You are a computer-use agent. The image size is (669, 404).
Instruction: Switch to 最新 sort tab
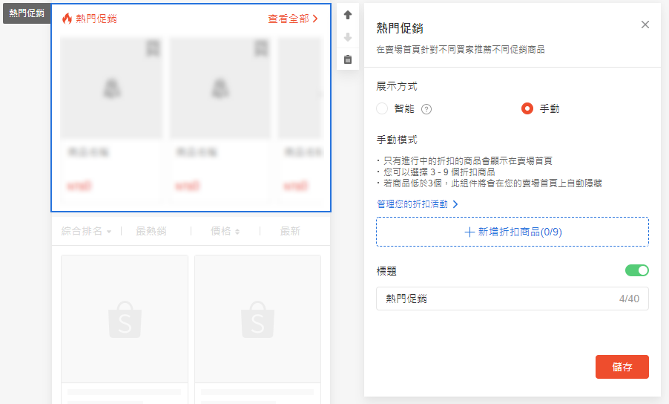[290, 231]
